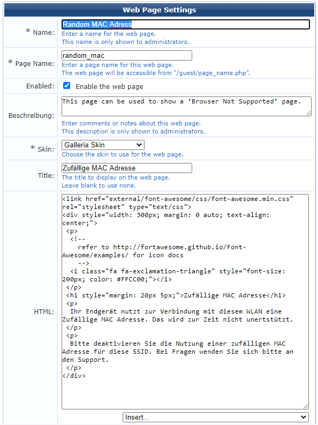The height and width of the screenshot is (425, 318).
Task: Click the required asterisk beside Name
Action: [x=28, y=32]
